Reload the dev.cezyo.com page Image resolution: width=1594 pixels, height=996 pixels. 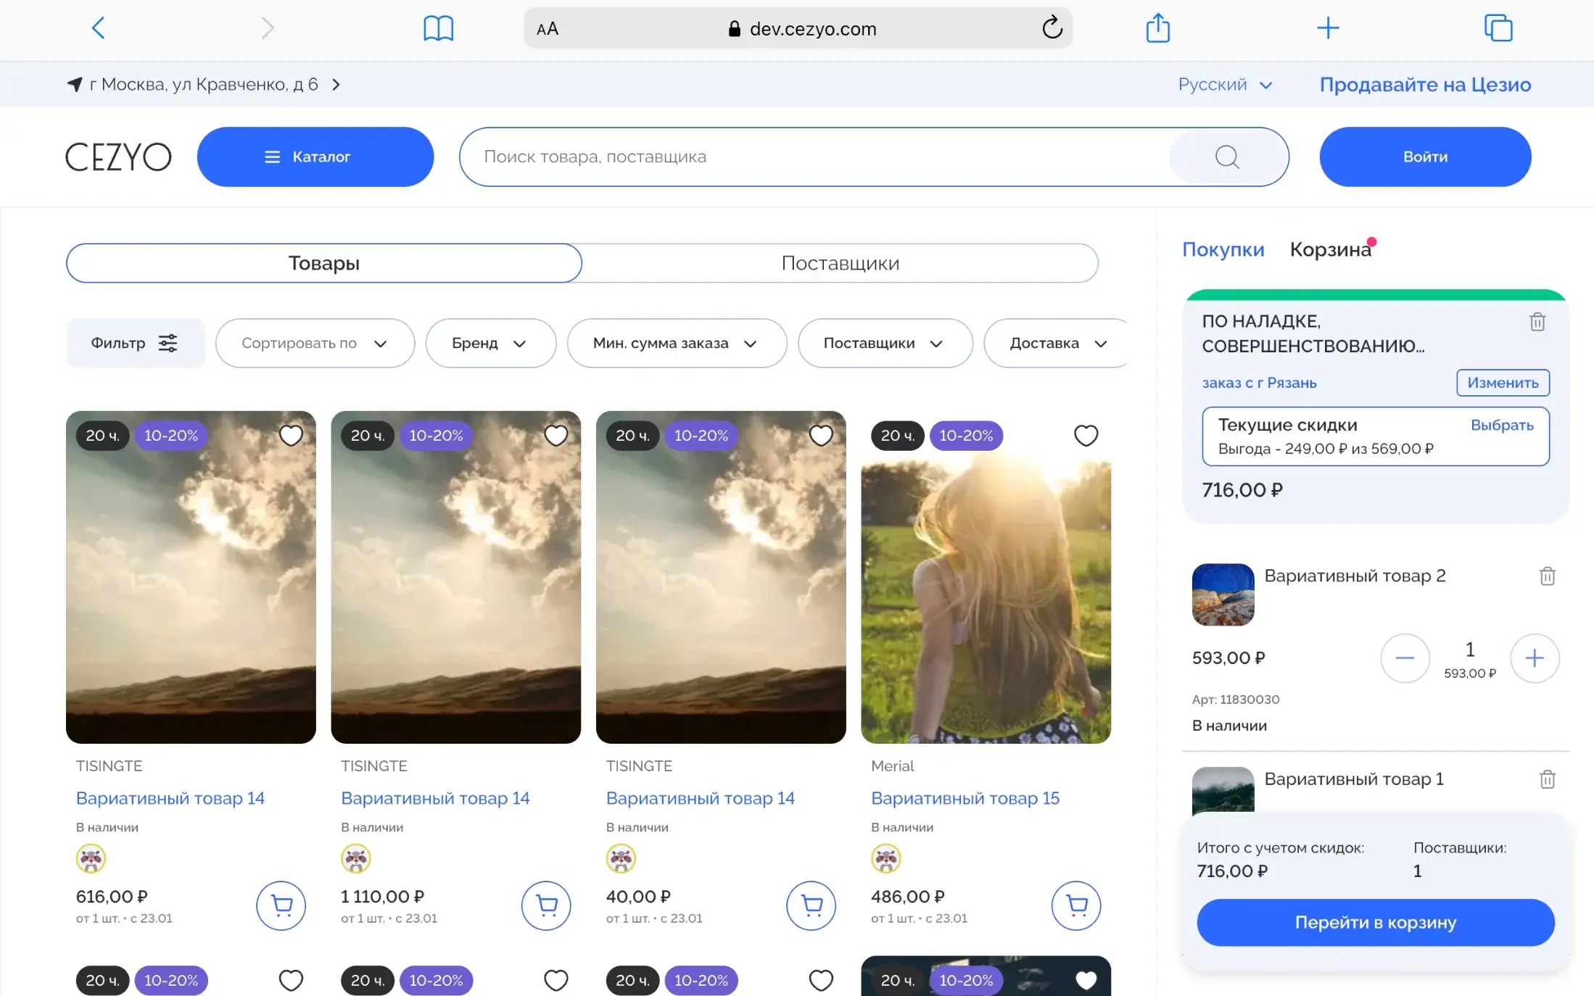click(1052, 29)
